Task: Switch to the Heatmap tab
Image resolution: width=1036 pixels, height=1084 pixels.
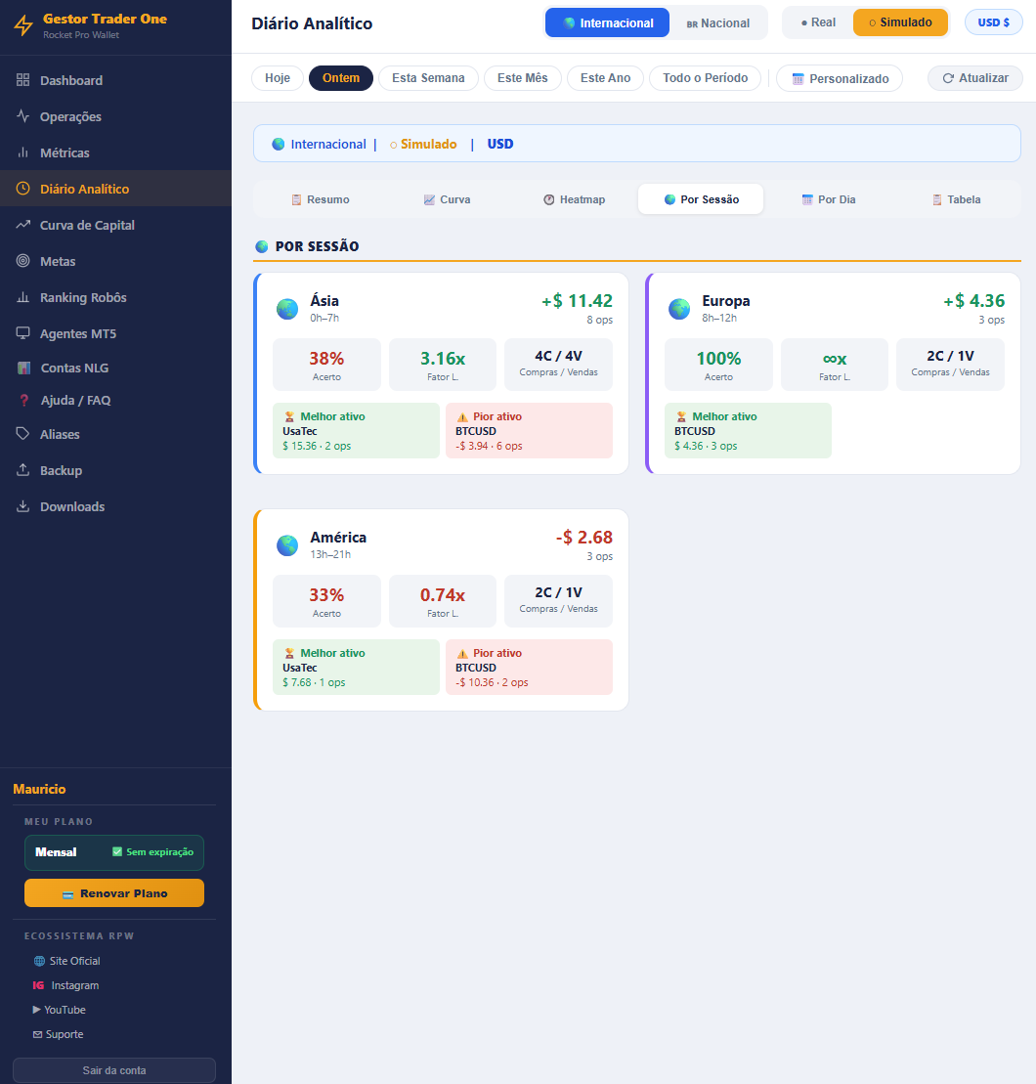Action: [x=575, y=199]
